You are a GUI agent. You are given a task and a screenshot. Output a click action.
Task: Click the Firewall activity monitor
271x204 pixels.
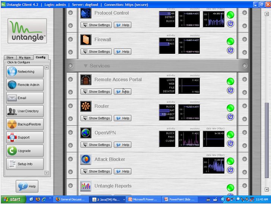click(x=167, y=46)
